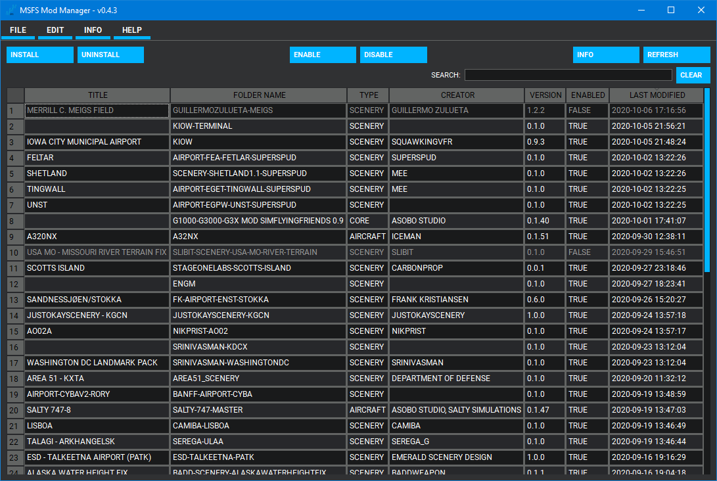Sort by CREATOR column header

pyautogui.click(x=457, y=95)
